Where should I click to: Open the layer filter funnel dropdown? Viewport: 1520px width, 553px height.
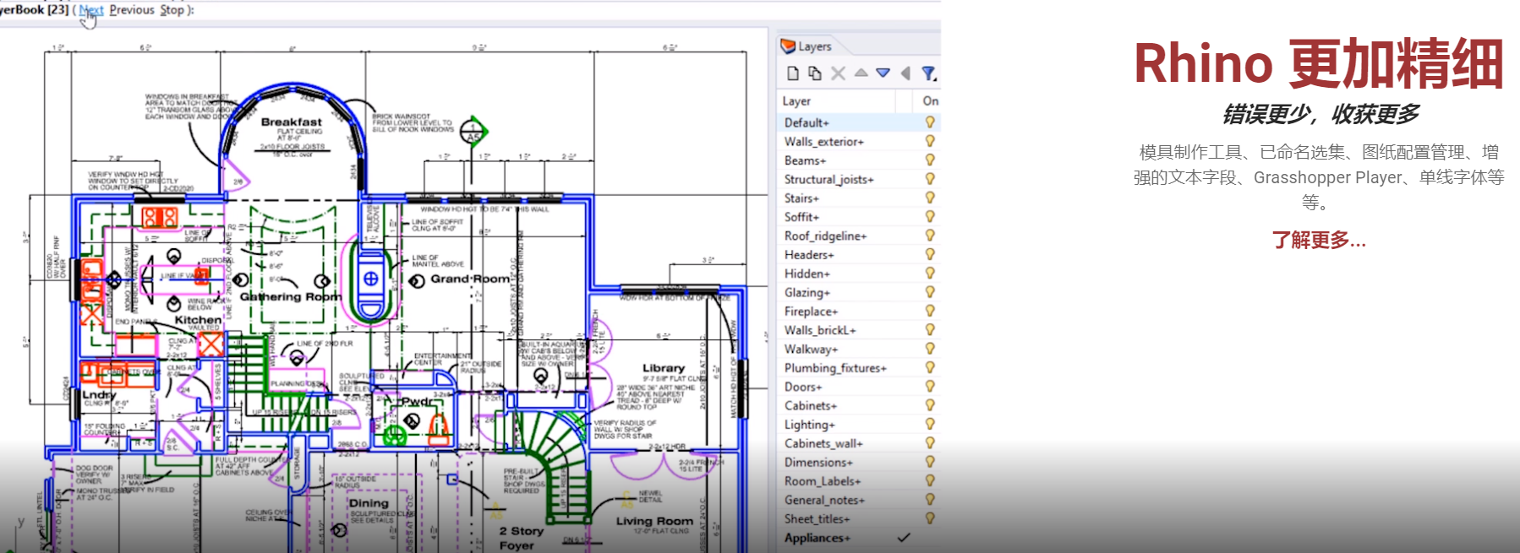[928, 73]
